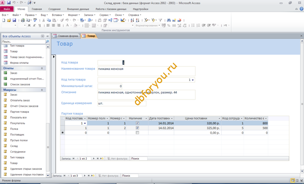This screenshot has height=184, width=304.
Task: Click the Help question mark icon
Action: click(302, 9)
